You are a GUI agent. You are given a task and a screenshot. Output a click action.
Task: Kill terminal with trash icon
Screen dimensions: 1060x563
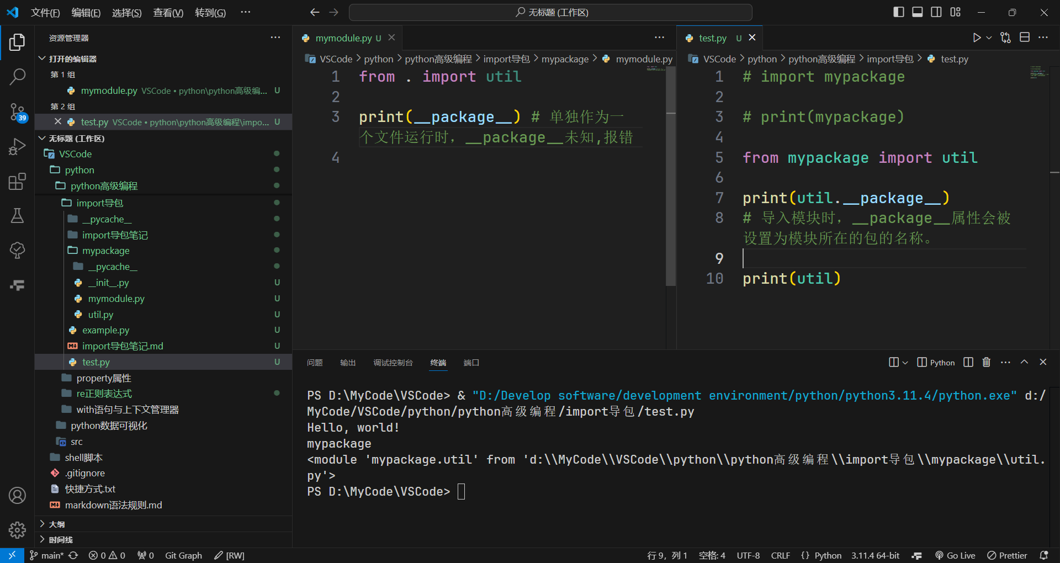[987, 362]
